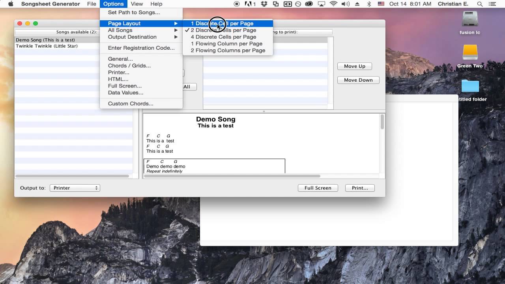Screen dimensions: 505x284
Task: Click the Adobe menu bar icon
Action: pos(250,4)
